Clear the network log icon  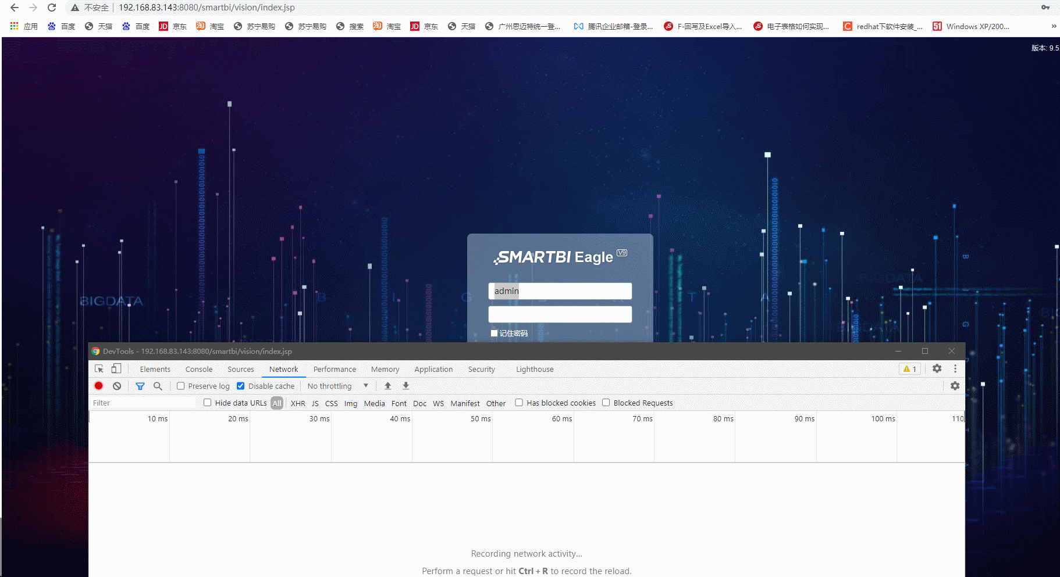point(117,386)
